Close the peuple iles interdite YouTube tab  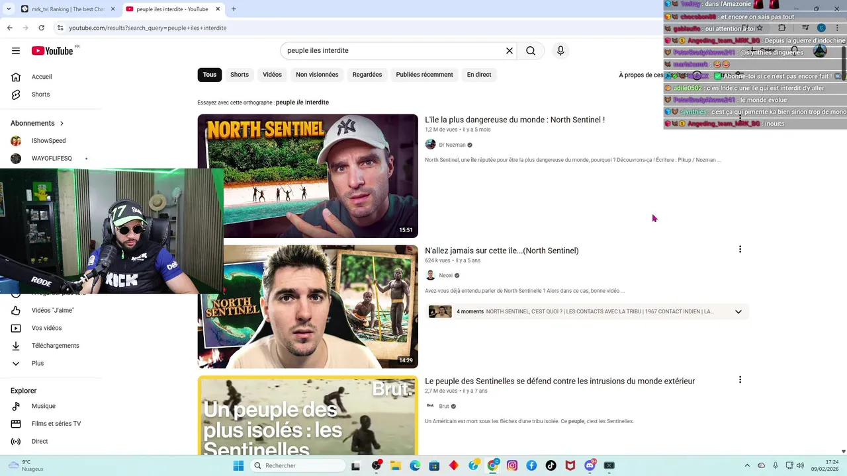click(219, 9)
